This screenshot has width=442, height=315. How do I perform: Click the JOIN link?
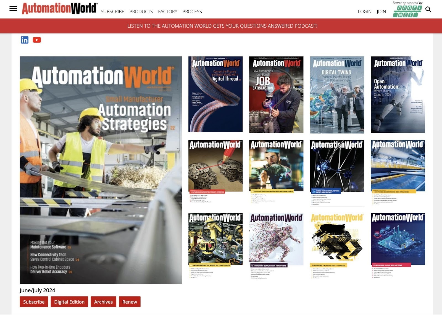pyautogui.click(x=381, y=12)
